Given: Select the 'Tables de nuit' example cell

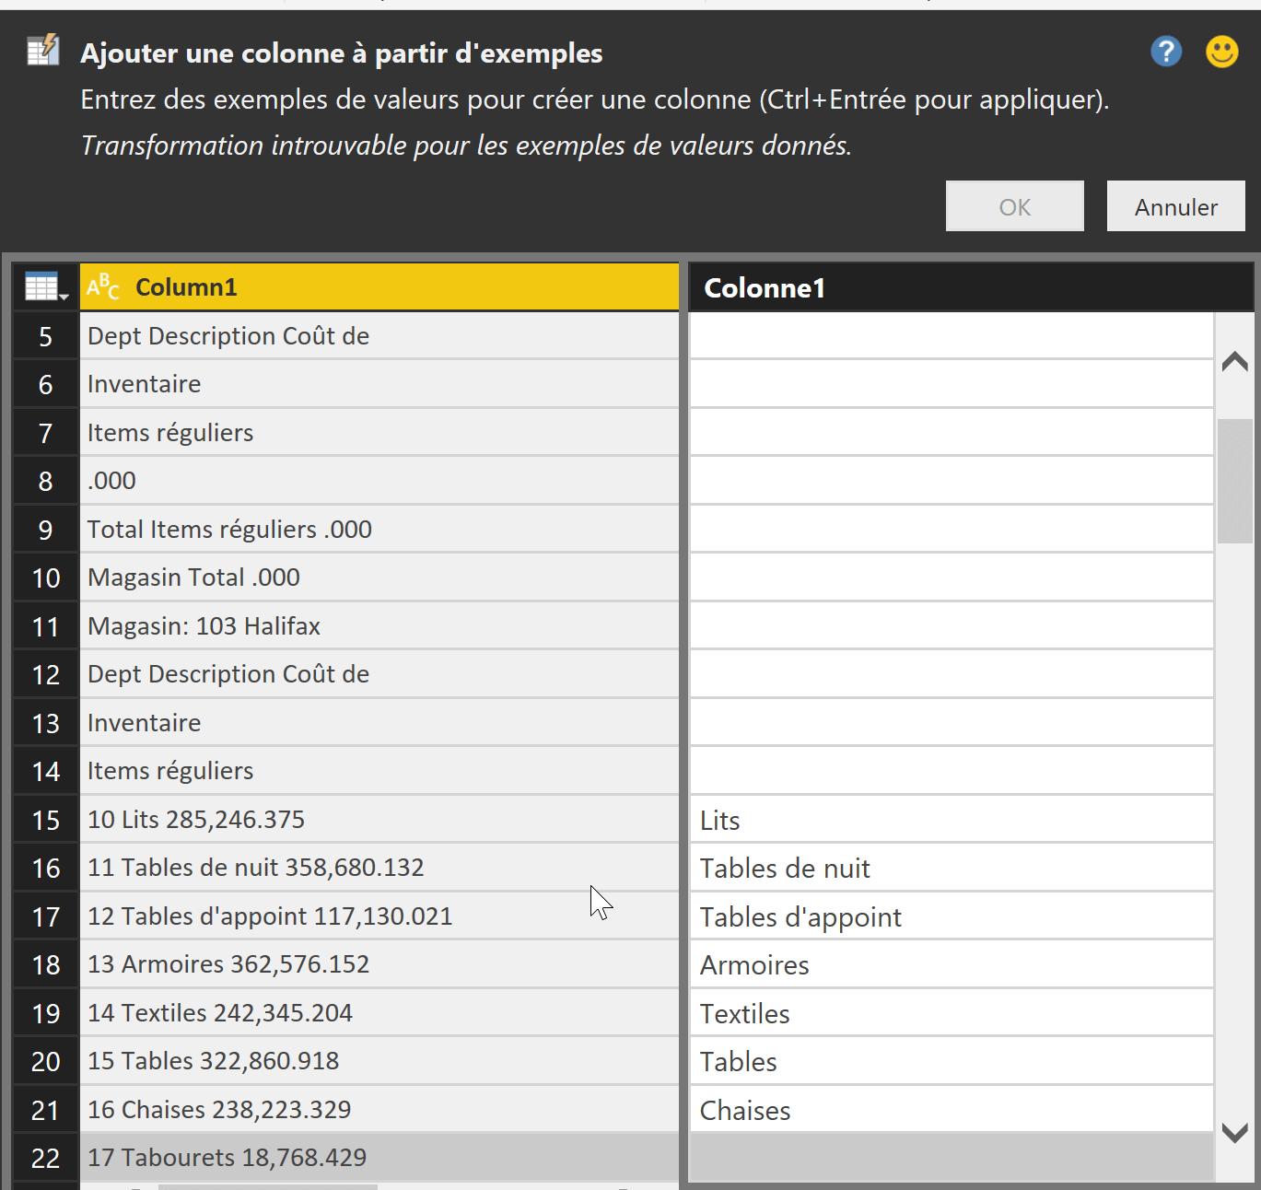Looking at the screenshot, I should click(951, 868).
